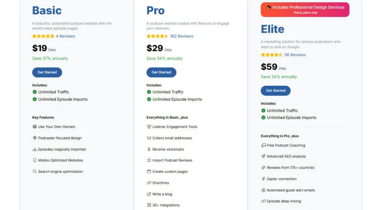Viewport: 384px width, 210px height.
Task: Click the Includes Professional Design Services banner
Action: (305, 9)
